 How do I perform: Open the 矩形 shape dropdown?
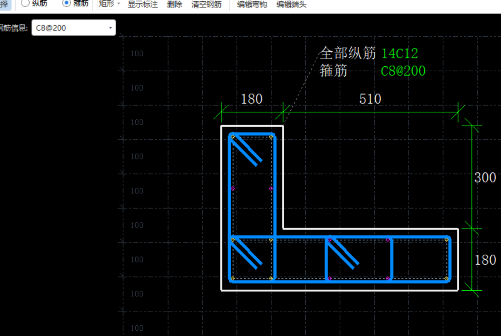point(110,4)
